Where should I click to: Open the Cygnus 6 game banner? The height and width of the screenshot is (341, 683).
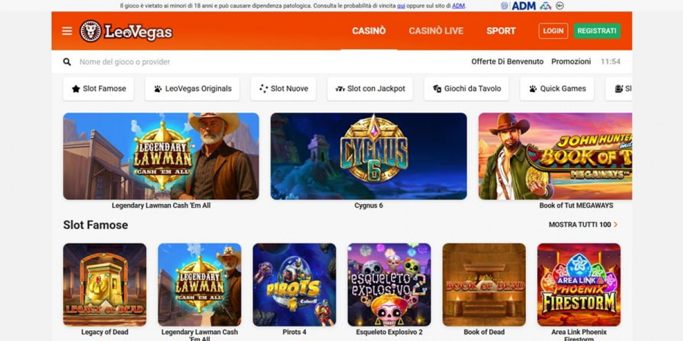tap(369, 156)
